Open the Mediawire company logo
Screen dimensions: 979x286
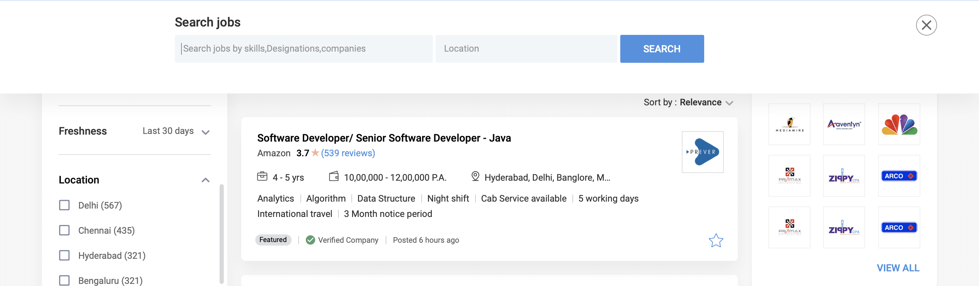click(789, 125)
